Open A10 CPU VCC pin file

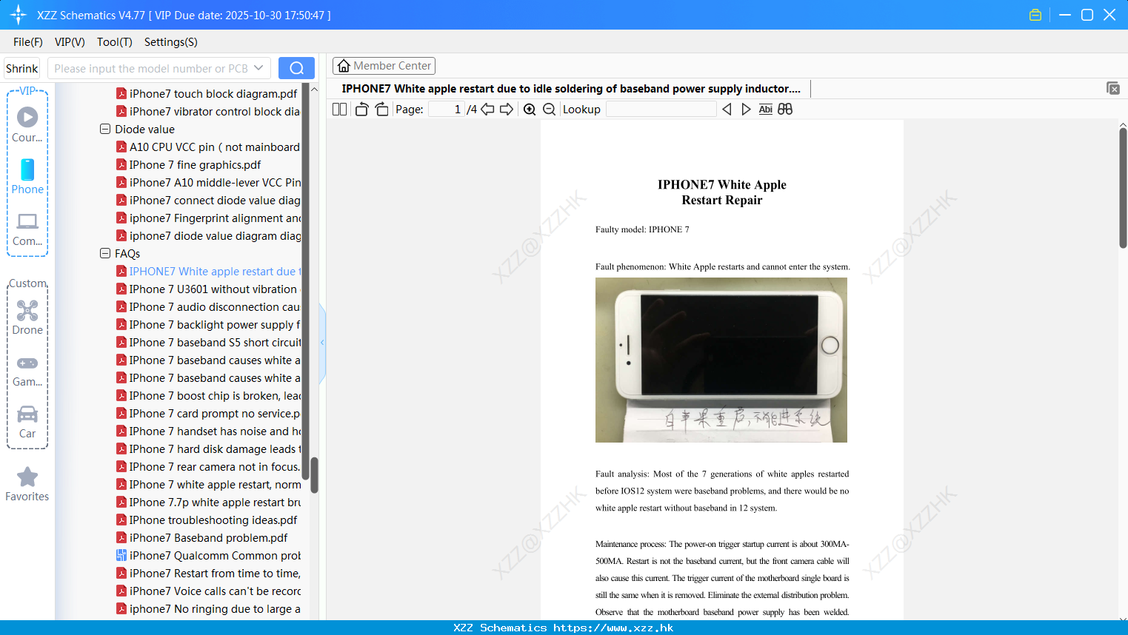tap(208, 147)
